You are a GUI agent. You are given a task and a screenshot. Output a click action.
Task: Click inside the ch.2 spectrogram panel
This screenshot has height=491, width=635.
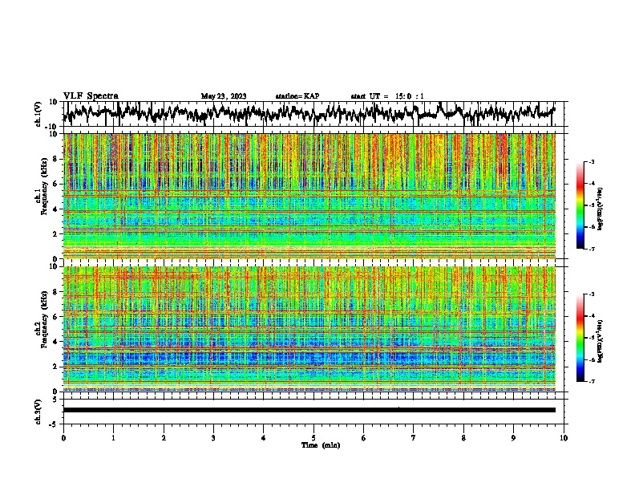[309, 329]
